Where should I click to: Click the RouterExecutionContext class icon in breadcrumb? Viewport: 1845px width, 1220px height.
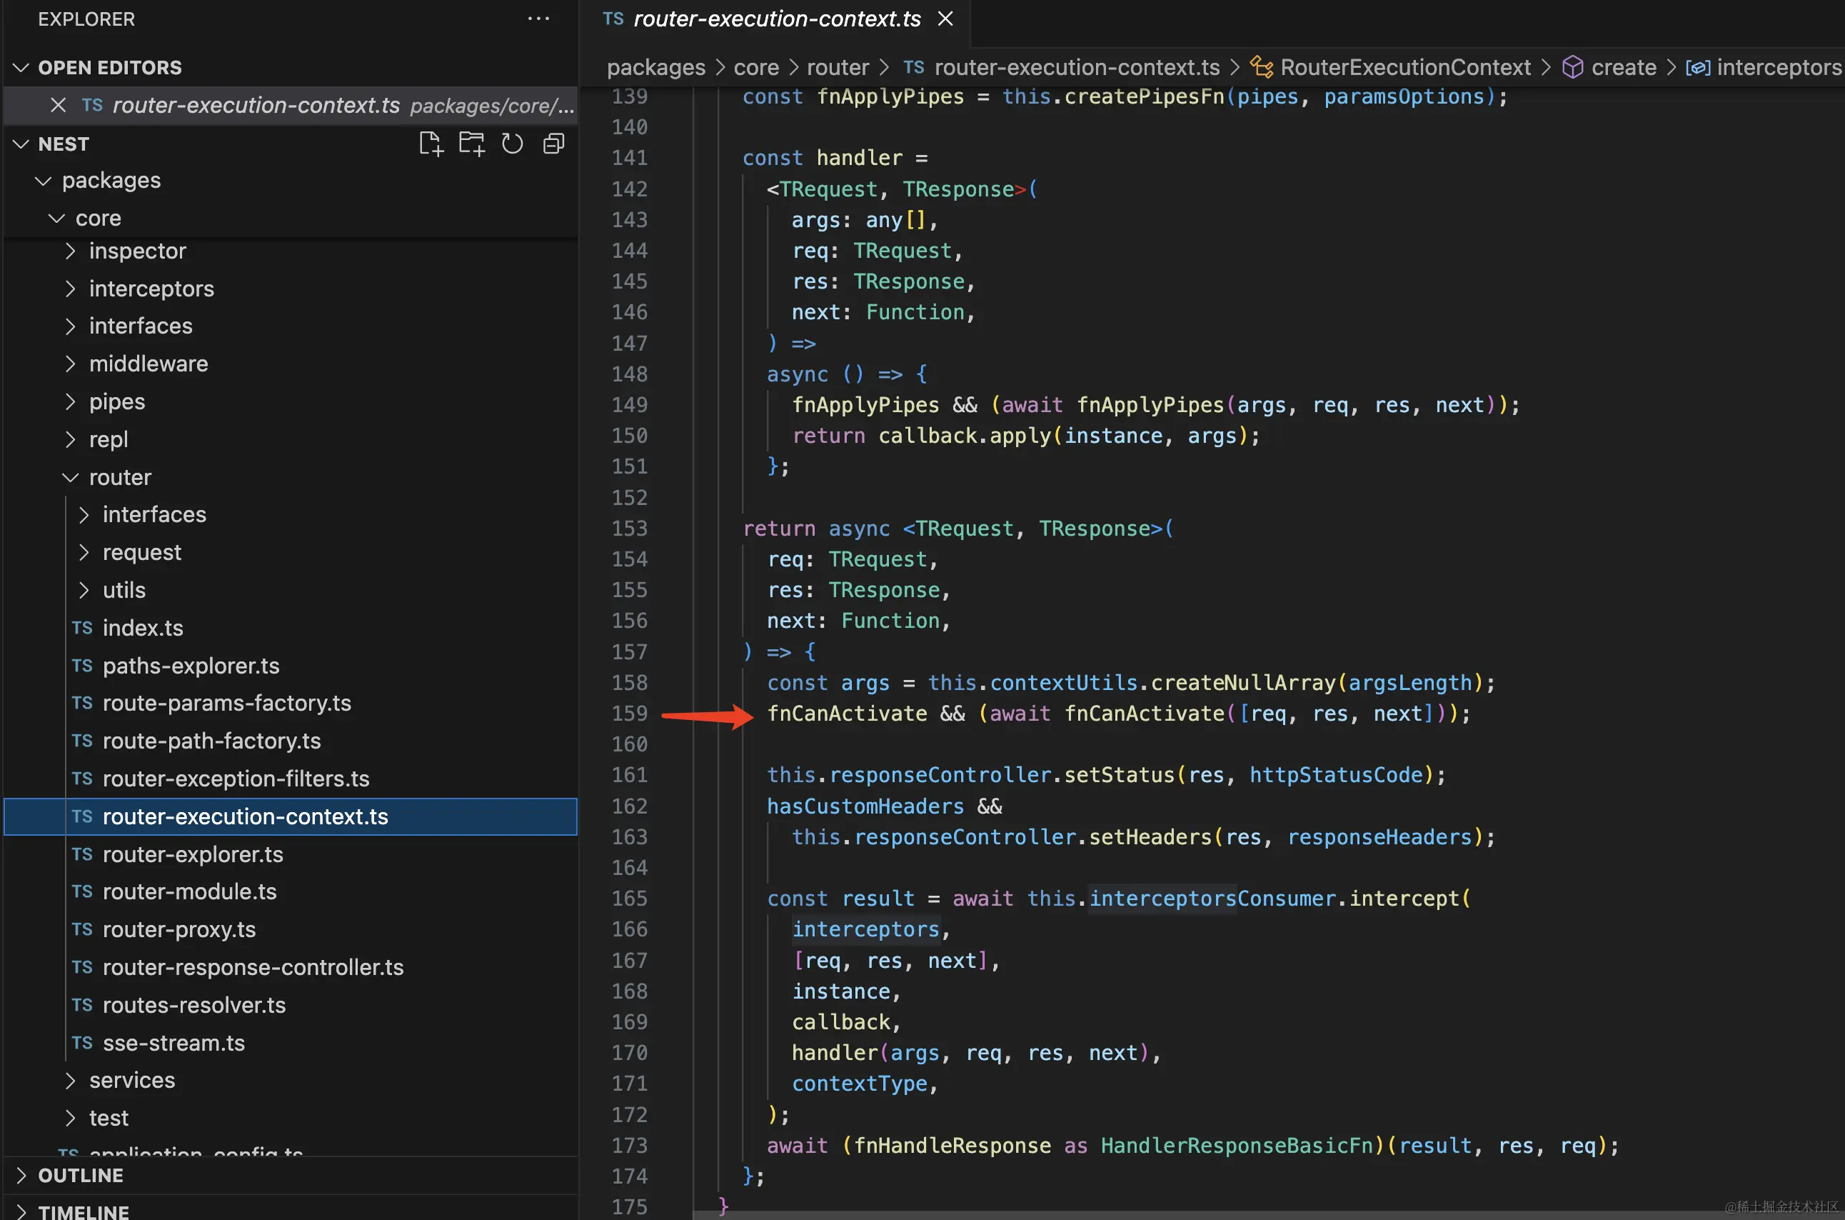(x=1261, y=68)
